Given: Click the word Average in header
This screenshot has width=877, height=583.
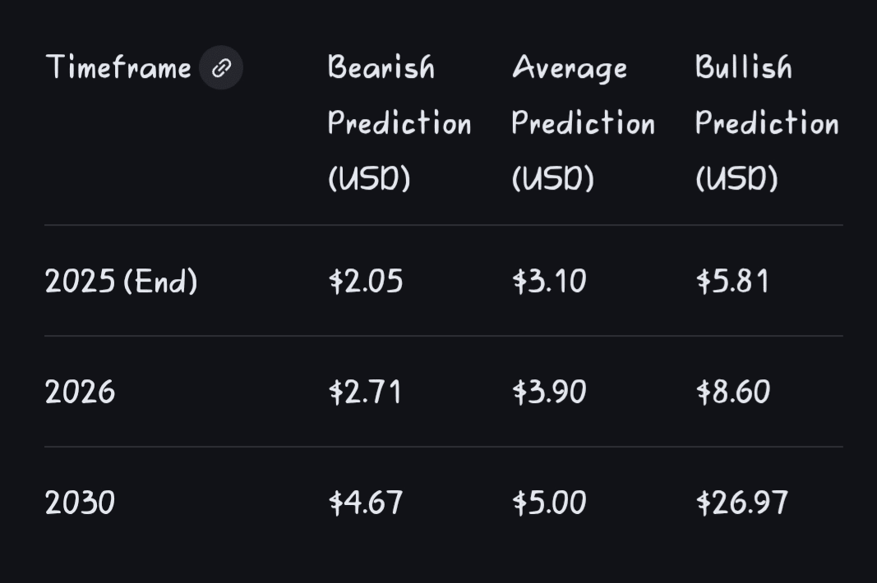Looking at the screenshot, I should pyautogui.click(x=569, y=68).
